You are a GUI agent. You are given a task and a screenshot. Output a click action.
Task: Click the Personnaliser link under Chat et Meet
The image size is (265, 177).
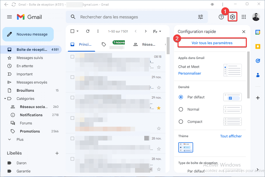click(x=190, y=73)
